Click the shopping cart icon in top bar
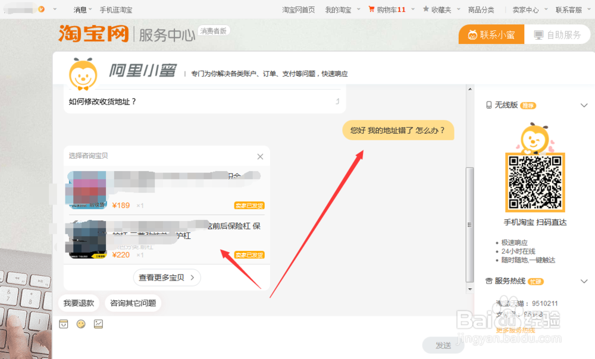Viewport: 595px width, 359px height. tap(371, 9)
